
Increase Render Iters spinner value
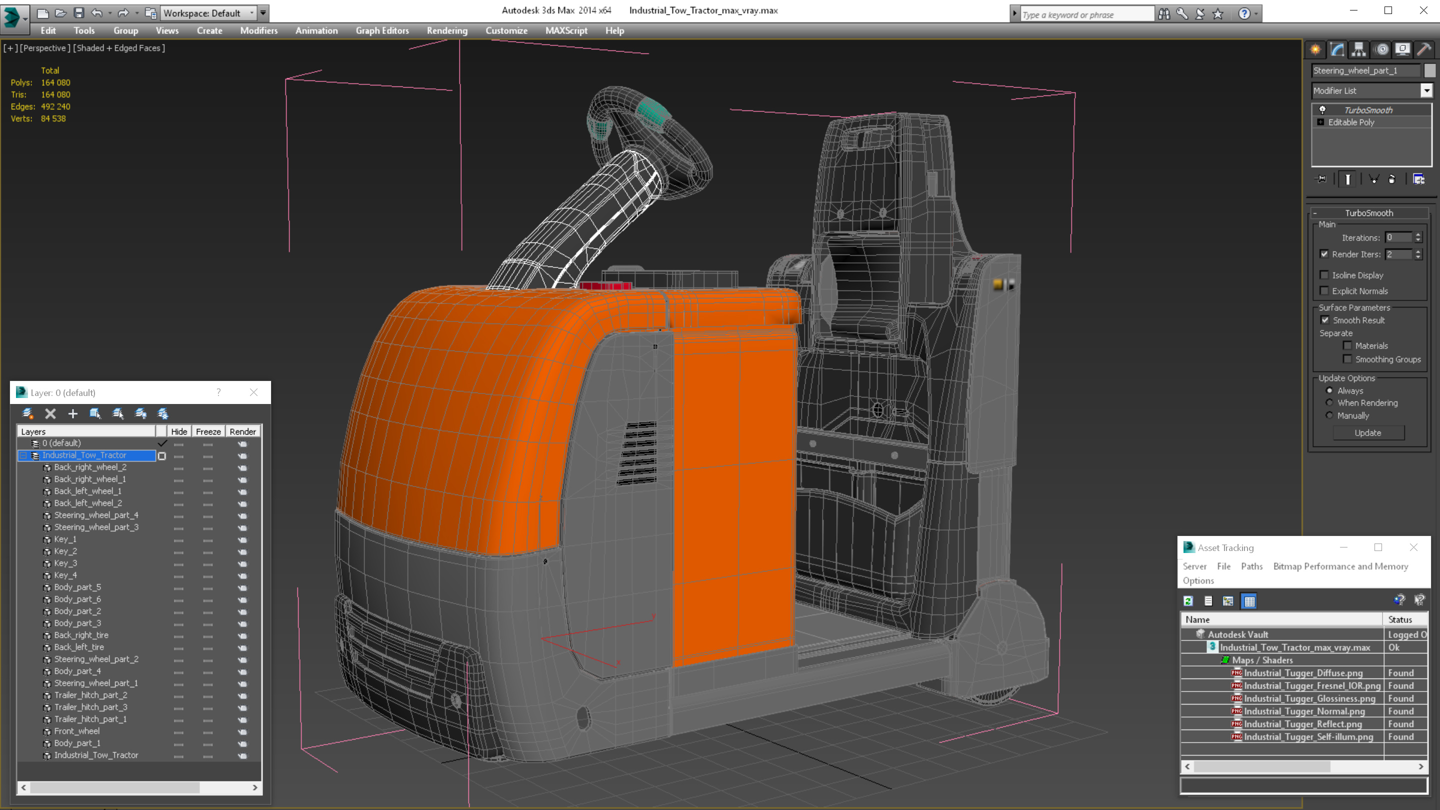[1418, 251]
